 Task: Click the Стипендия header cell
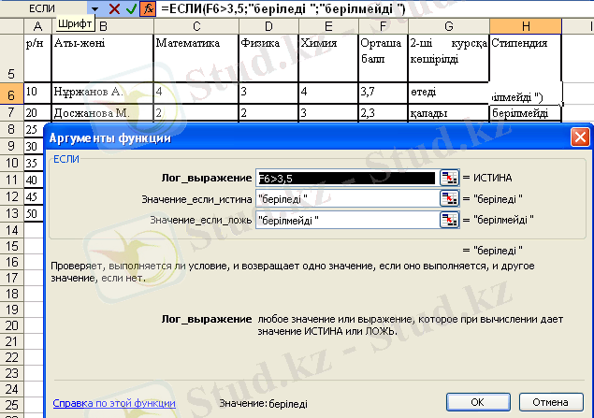524,58
